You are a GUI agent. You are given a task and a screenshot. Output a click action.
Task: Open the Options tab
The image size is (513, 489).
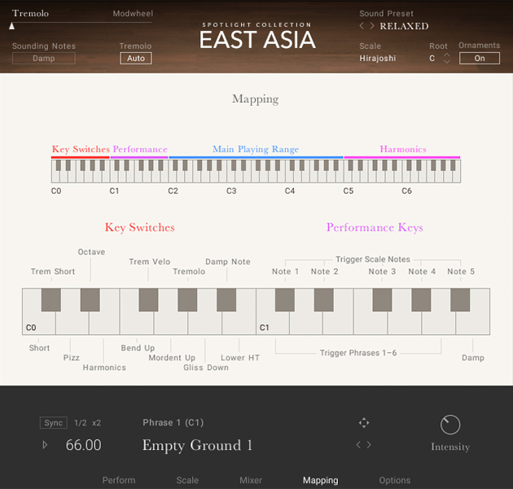click(395, 480)
